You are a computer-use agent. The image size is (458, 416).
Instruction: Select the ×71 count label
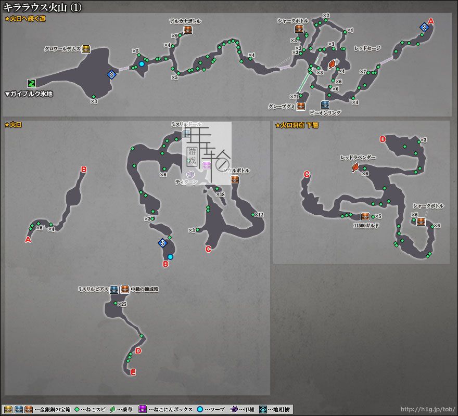(x=295, y=96)
